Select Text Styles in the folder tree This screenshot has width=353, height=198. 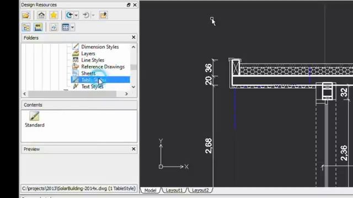(x=92, y=86)
